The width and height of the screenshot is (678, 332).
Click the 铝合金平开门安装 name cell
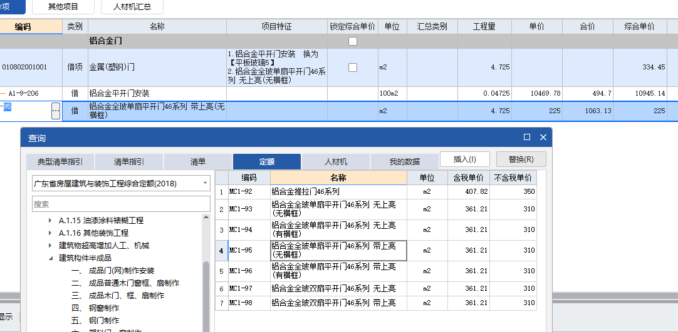(157, 94)
